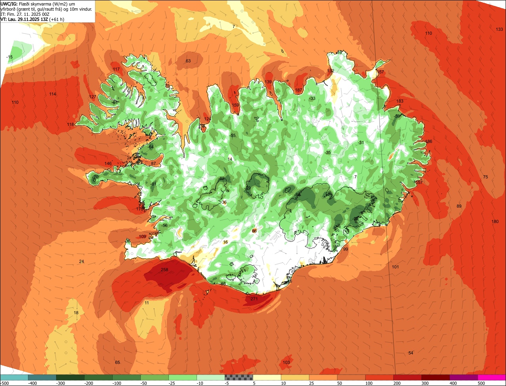This screenshot has width=506, height=386.
Task: Click the -15 value in the green patch at upper left
Action: (x=9, y=57)
